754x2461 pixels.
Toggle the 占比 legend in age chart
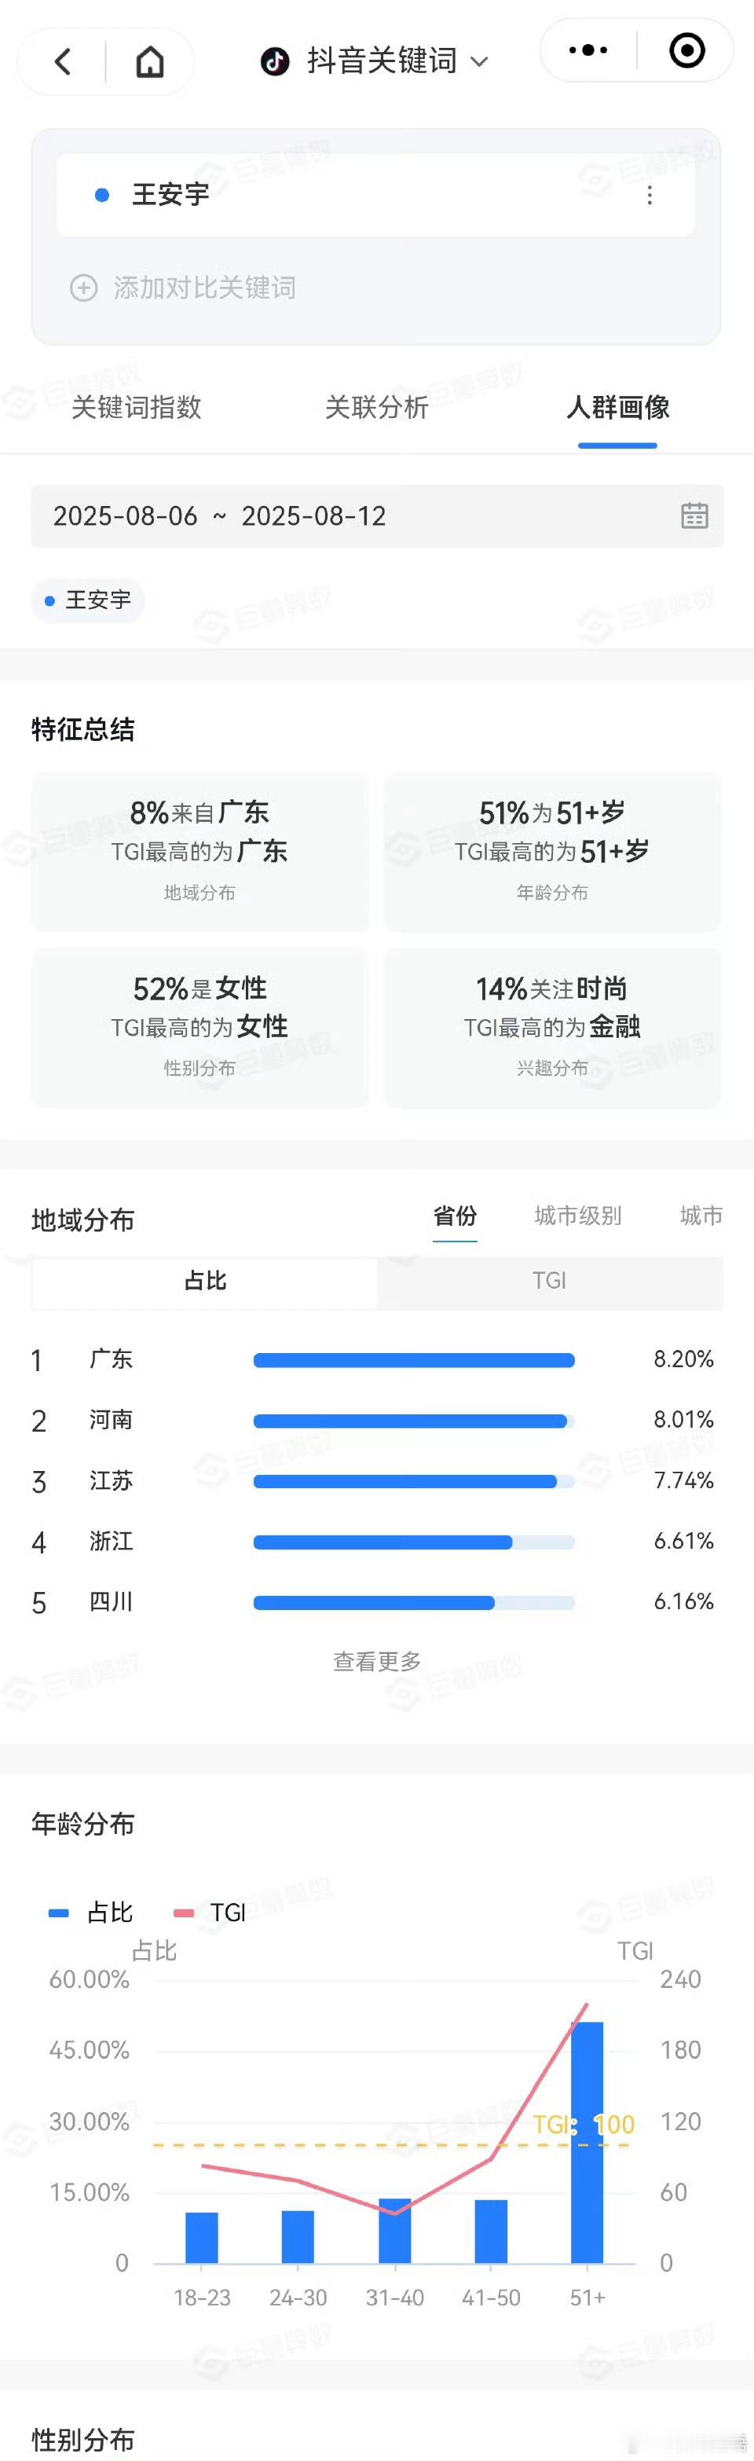(90, 1913)
